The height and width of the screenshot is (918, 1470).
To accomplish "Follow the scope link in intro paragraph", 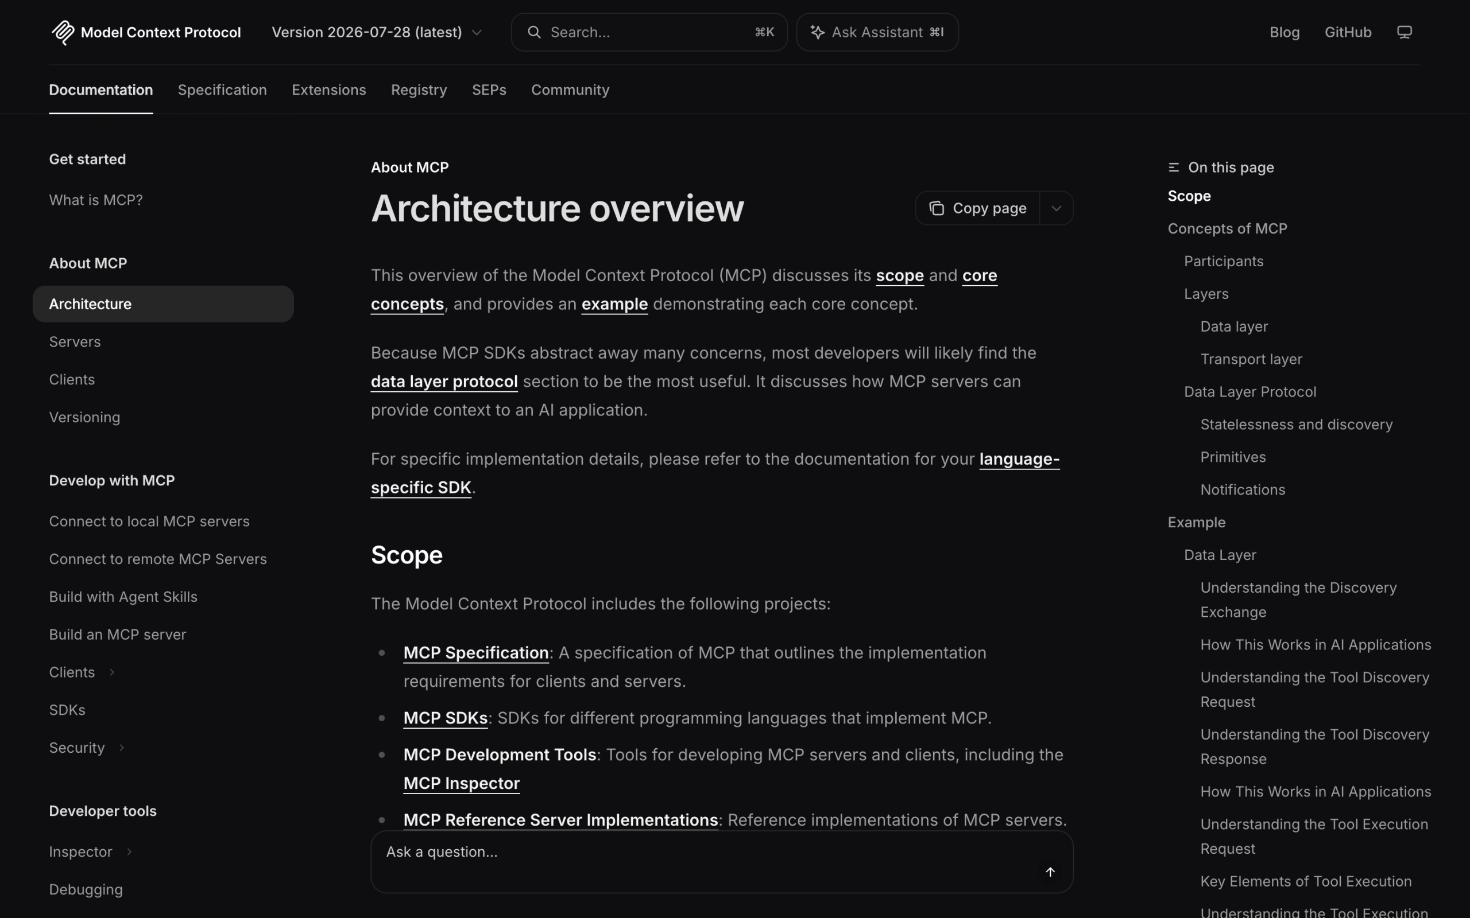I will (x=899, y=275).
